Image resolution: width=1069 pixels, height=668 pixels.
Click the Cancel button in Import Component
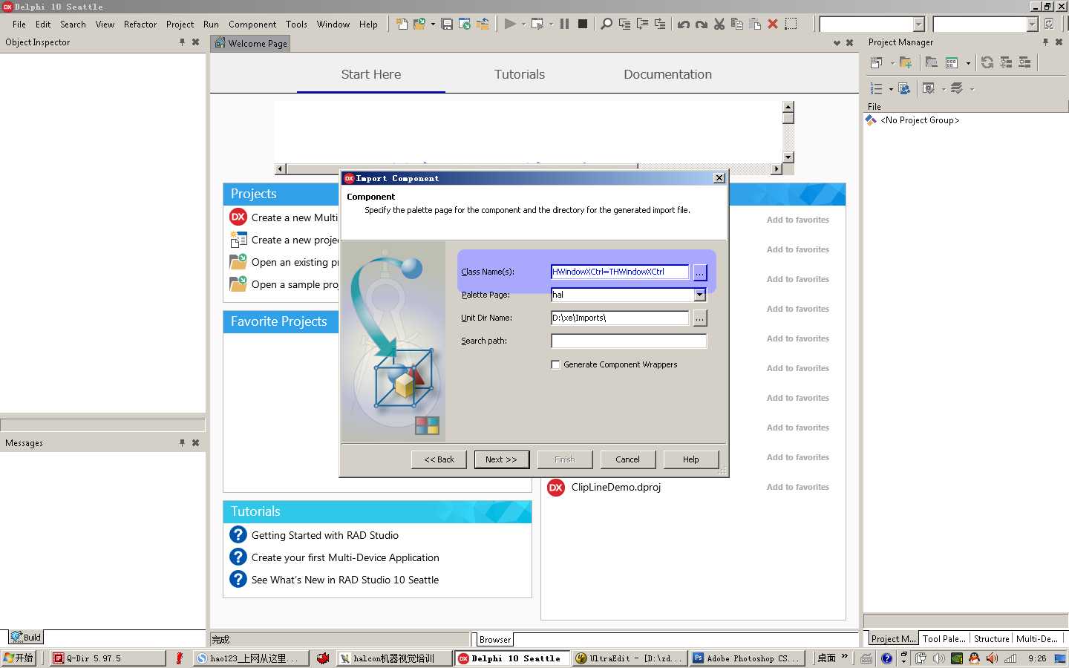coord(627,459)
